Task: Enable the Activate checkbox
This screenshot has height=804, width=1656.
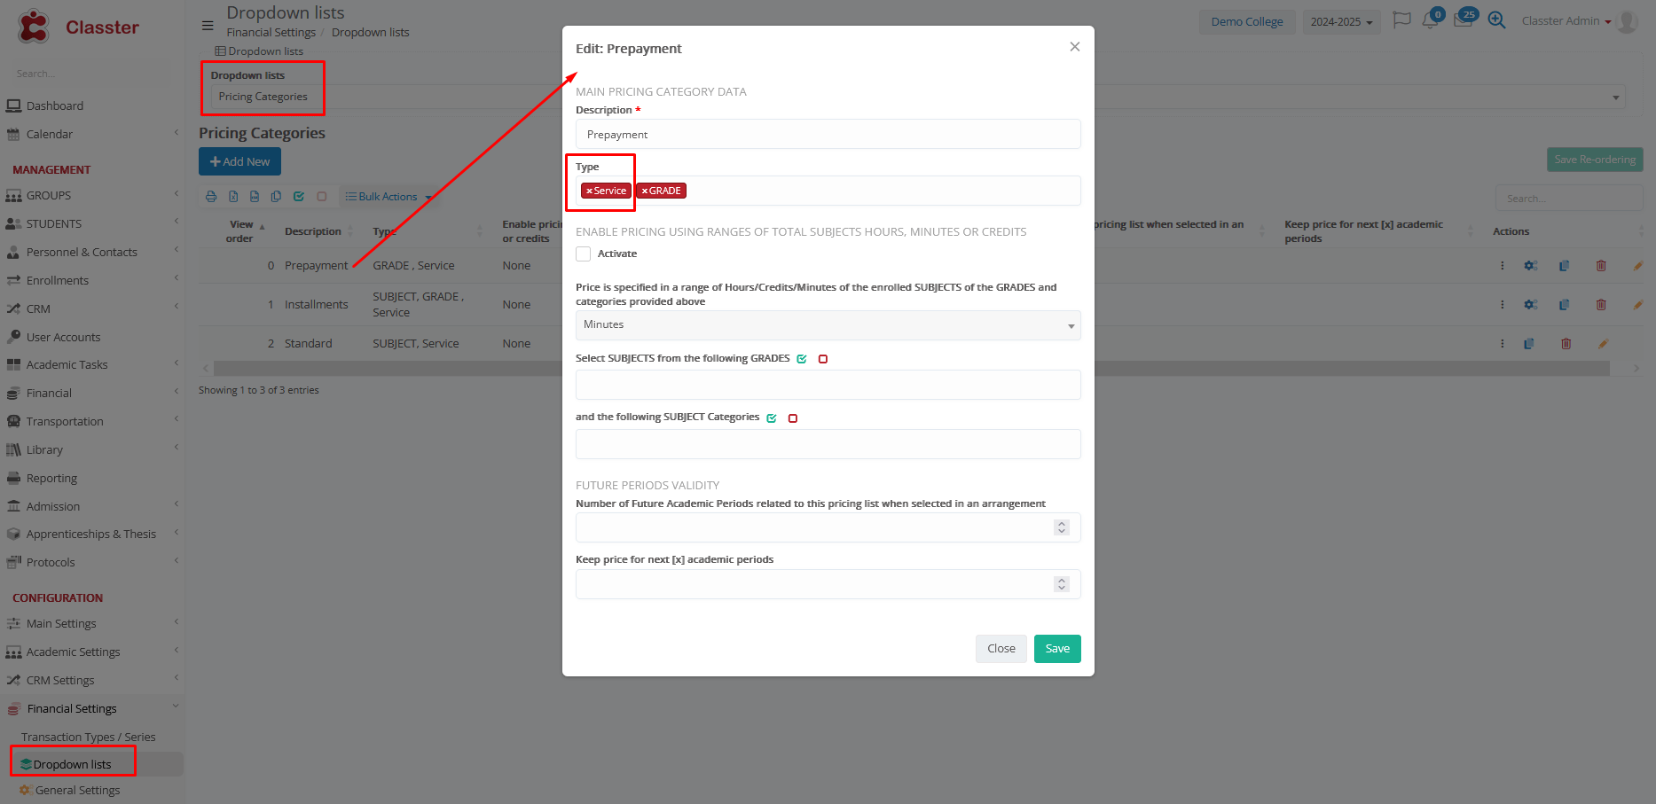Action: [584, 254]
